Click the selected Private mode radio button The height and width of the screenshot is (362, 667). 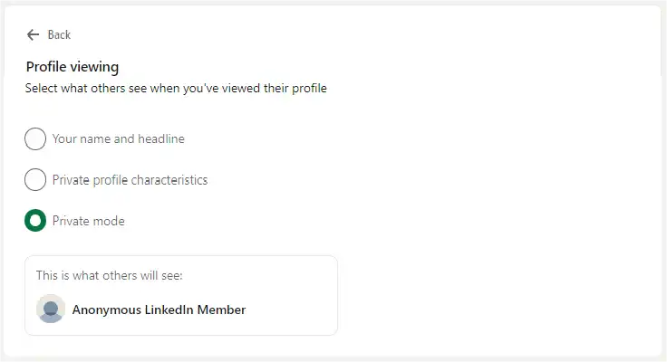pyautogui.click(x=35, y=221)
